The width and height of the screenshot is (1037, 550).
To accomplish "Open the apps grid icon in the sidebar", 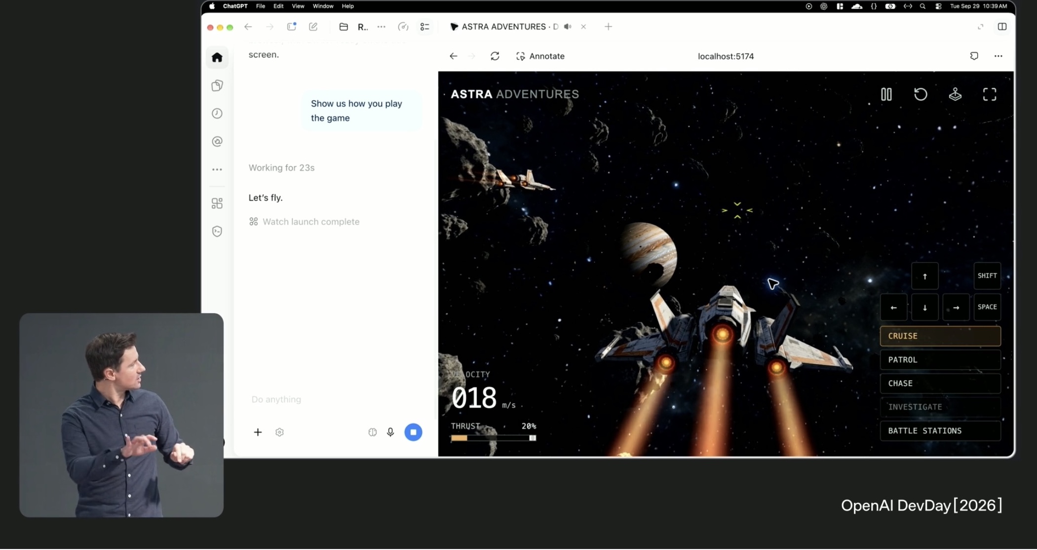I will [x=217, y=203].
